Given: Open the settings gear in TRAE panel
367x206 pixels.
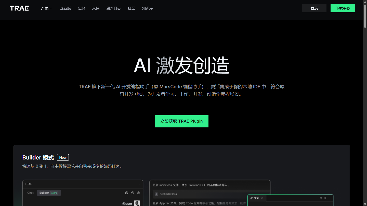Looking at the screenshot, I should click(x=138, y=193).
